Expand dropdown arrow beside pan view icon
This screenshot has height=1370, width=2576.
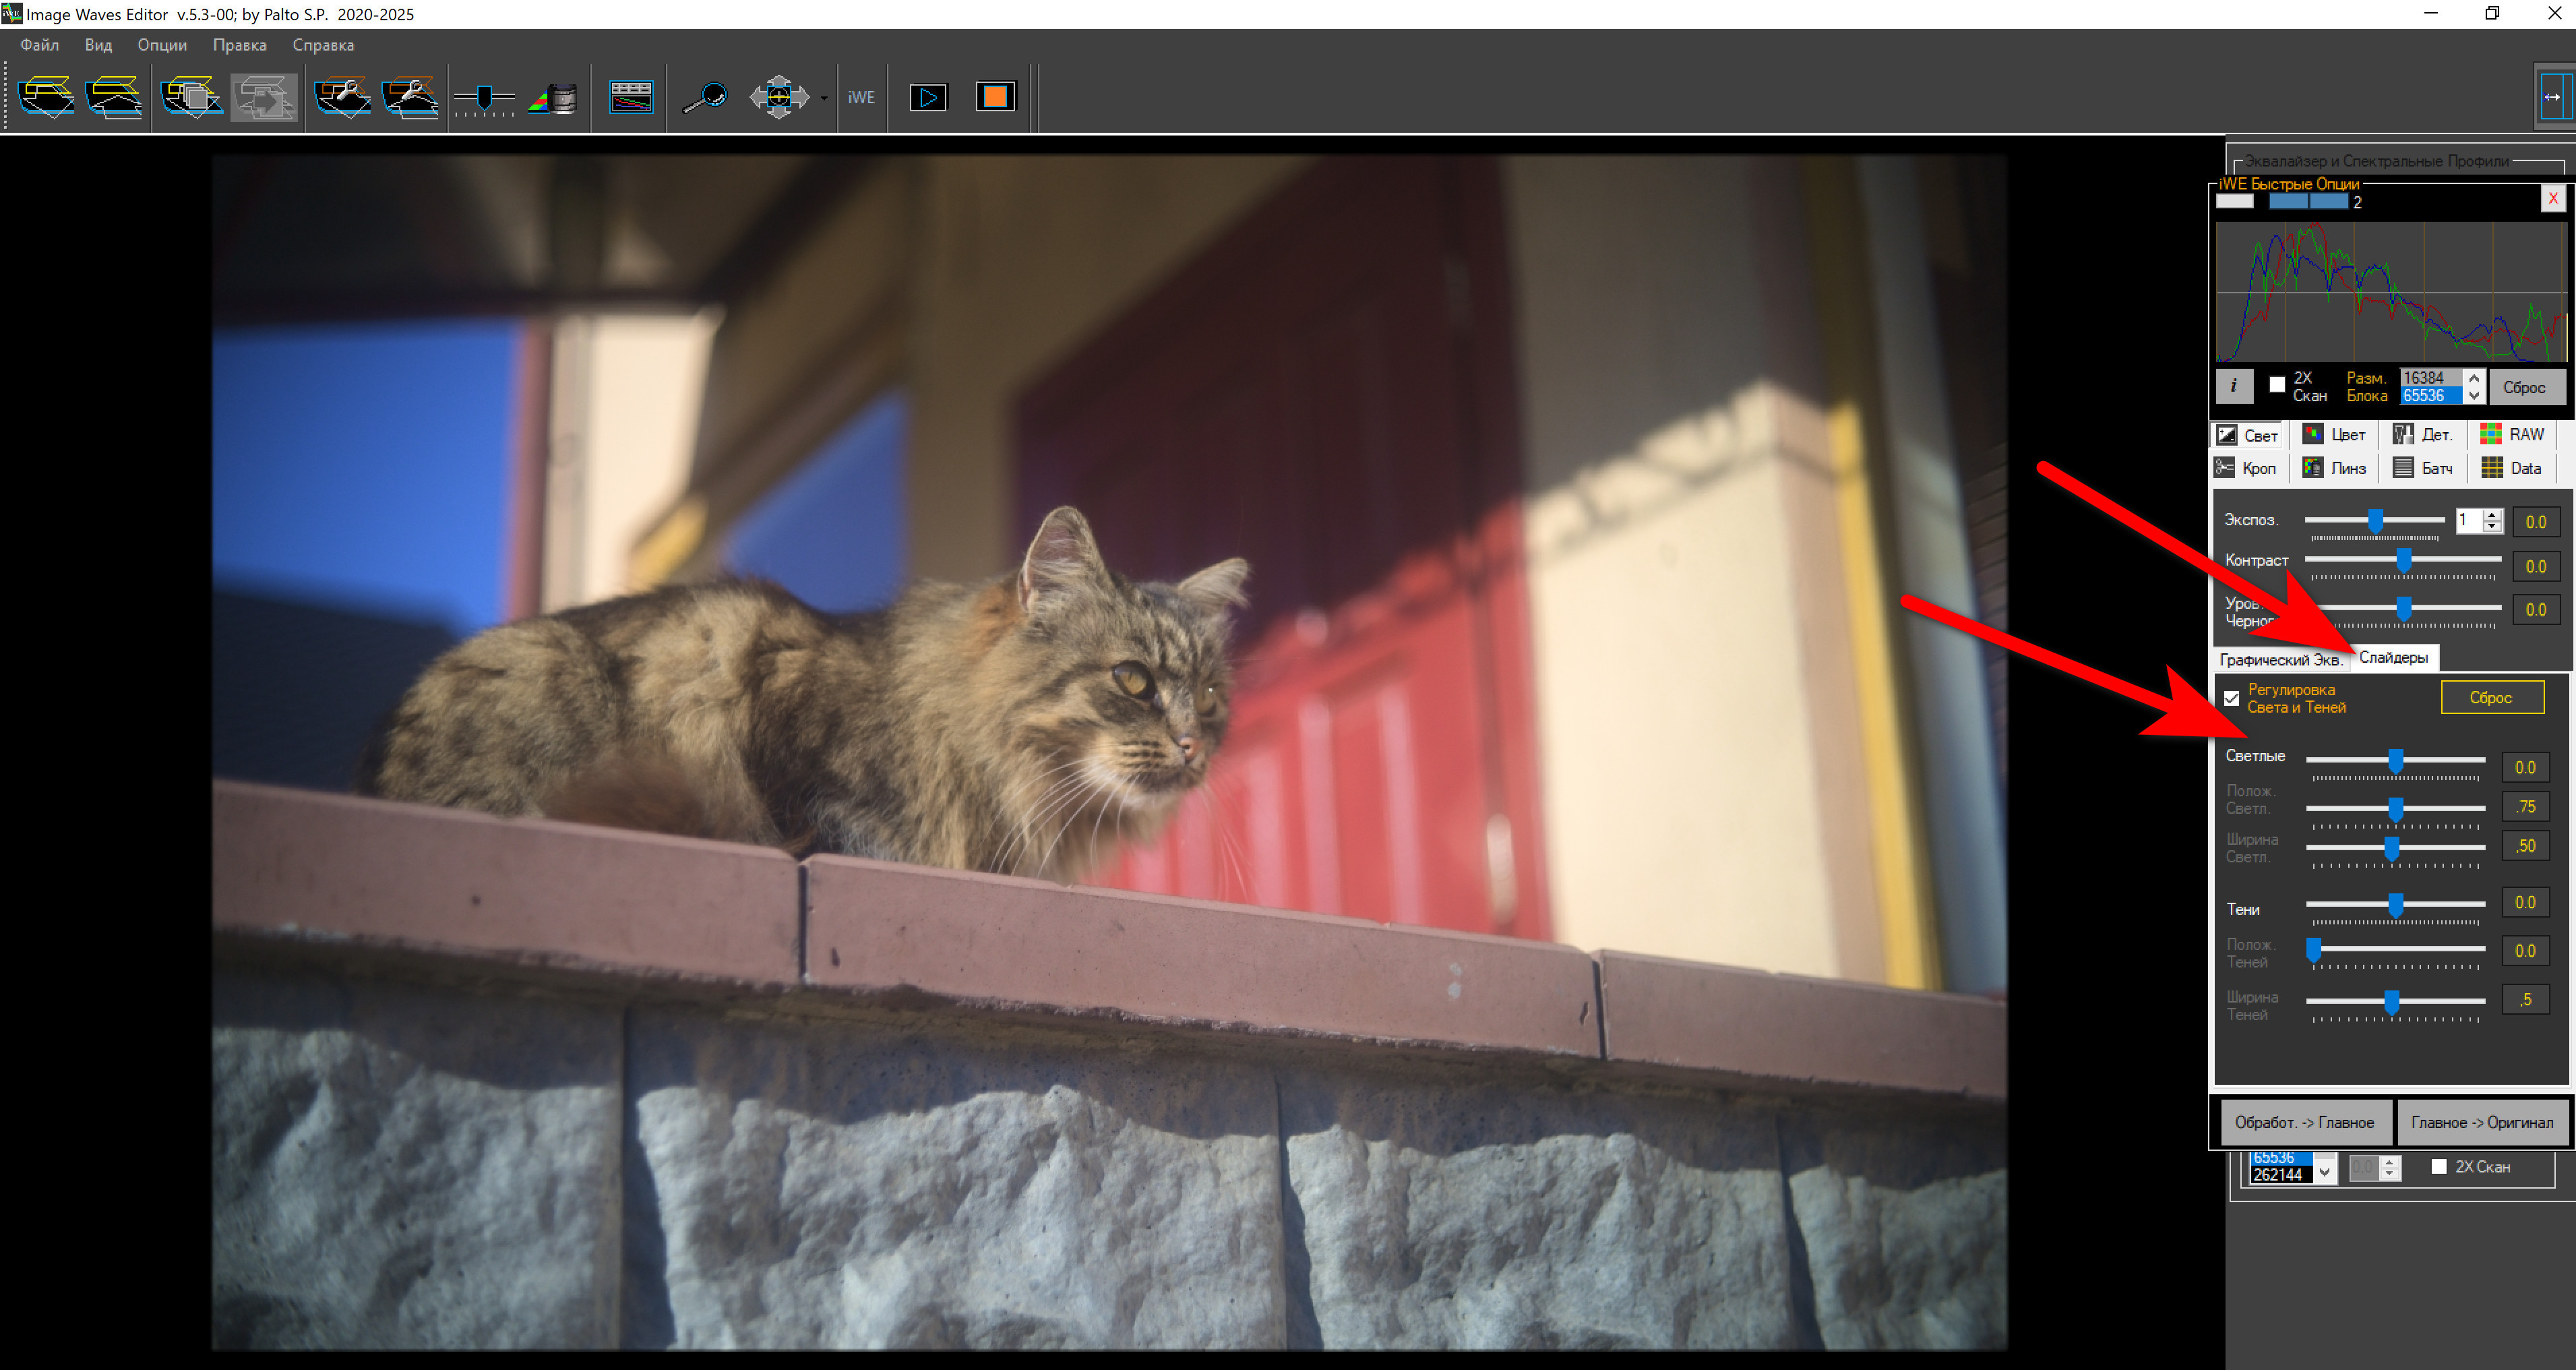pyautogui.click(x=824, y=98)
